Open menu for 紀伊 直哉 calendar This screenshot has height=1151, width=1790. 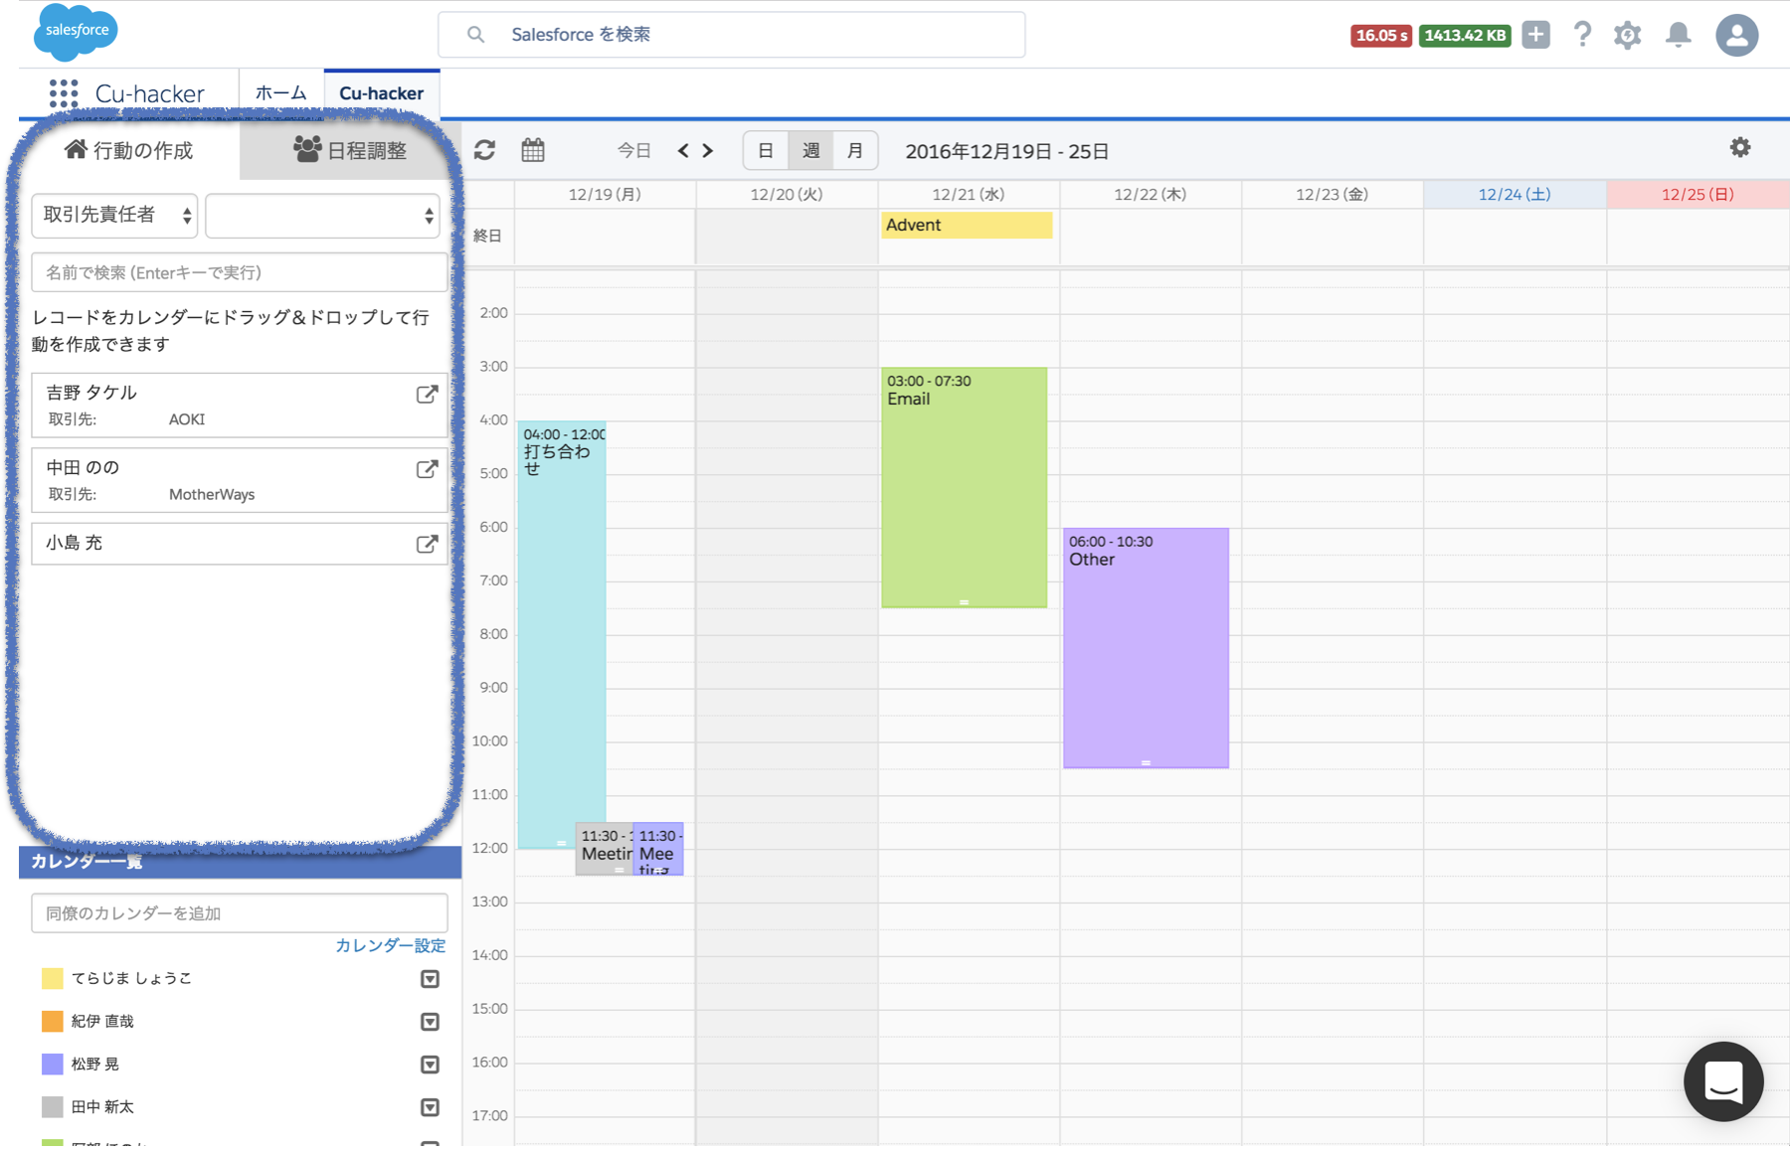(x=430, y=1022)
